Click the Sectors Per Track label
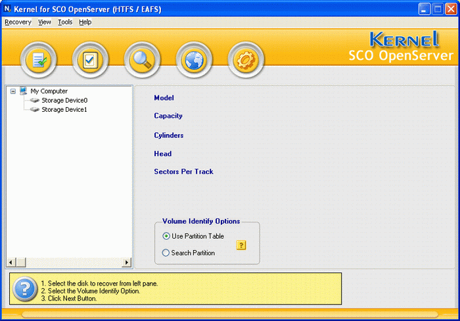Image resolution: width=460 pixels, height=321 pixels. [183, 172]
